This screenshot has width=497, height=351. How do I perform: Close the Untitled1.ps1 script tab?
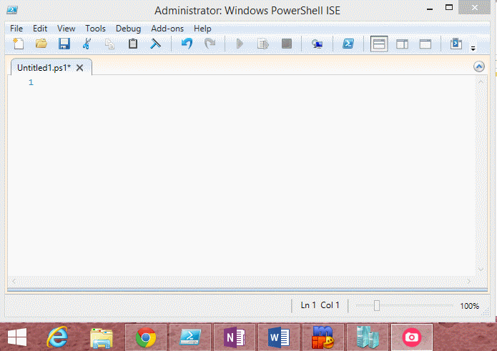[x=80, y=68]
